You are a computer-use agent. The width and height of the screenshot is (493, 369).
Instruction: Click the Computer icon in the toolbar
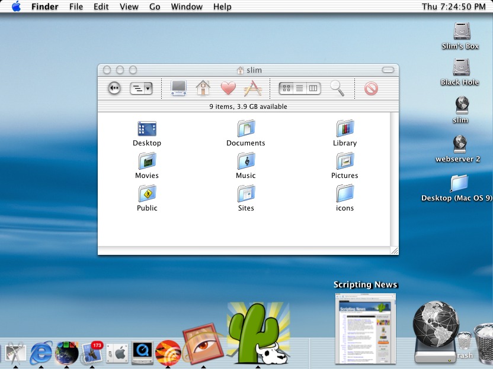pyautogui.click(x=178, y=88)
